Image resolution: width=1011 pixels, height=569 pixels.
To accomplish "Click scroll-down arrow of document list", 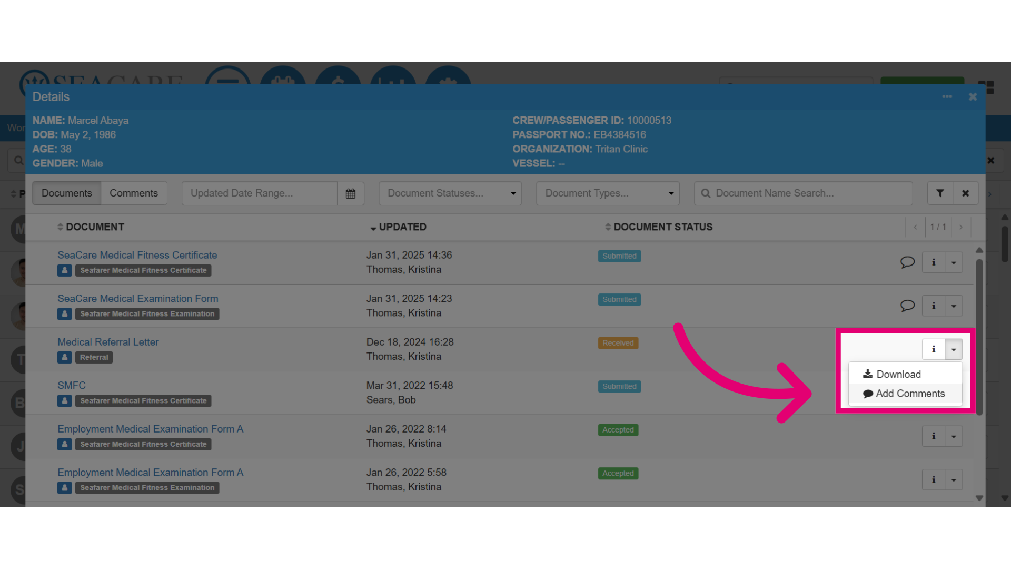I will click(x=979, y=498).
